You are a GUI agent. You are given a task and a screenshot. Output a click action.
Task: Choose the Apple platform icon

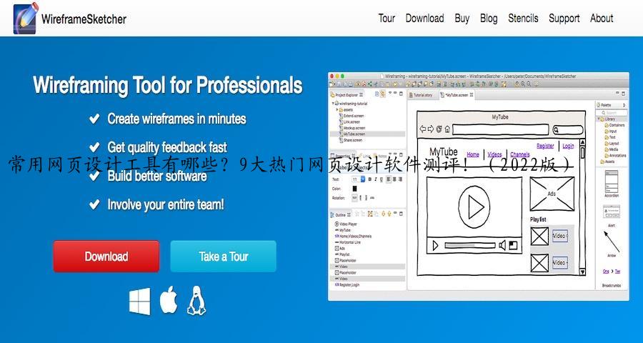tap(168, 300)
